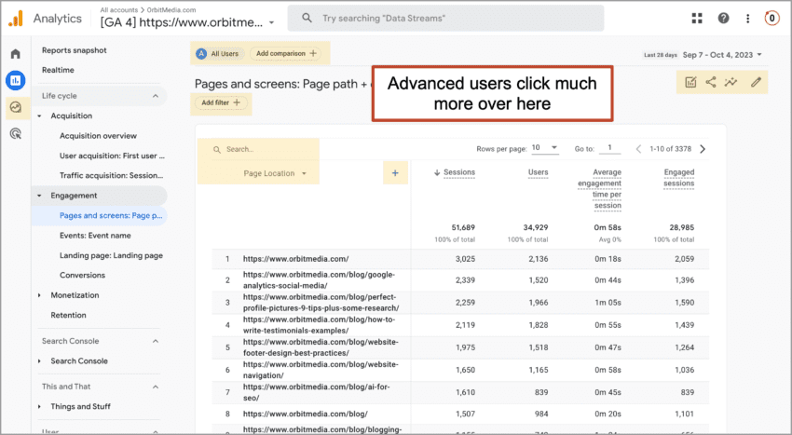792x435 pixels.
Task: Click the 51,689 total sessions value
Action: (x=463, y=228)
